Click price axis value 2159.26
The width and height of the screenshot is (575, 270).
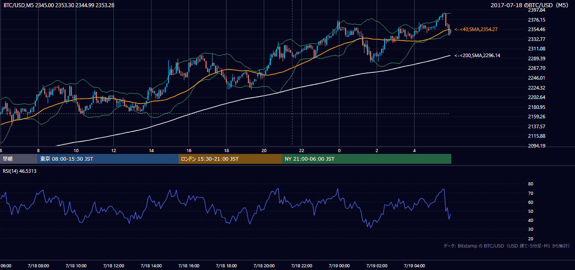click(x=536, y=117)
